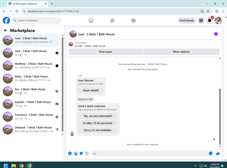The width and height of the screenshot is (227, 168).
Task: Open Juan - 3 Beds 1 Bath House conversation
Action: 31,40
